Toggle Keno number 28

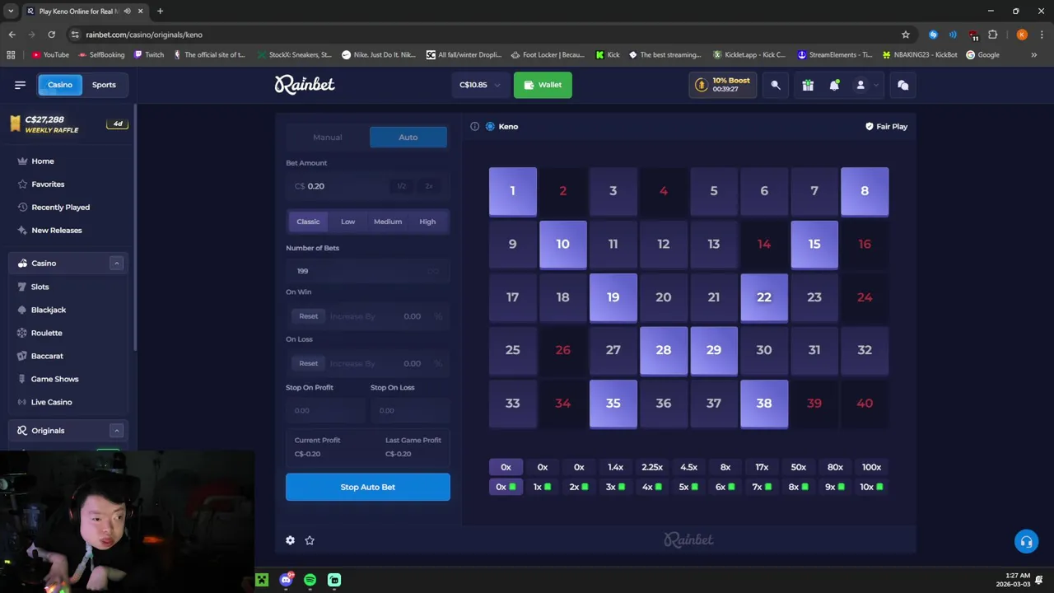[x=663, y=350]
